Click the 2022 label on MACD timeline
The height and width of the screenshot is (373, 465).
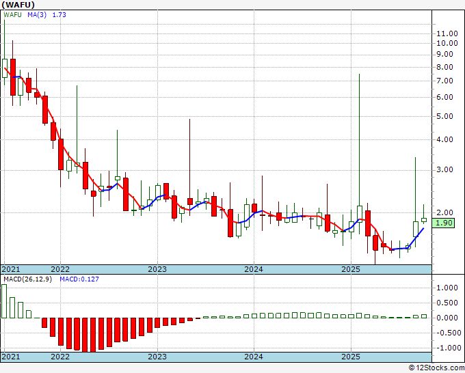click(x=60, y=357)
